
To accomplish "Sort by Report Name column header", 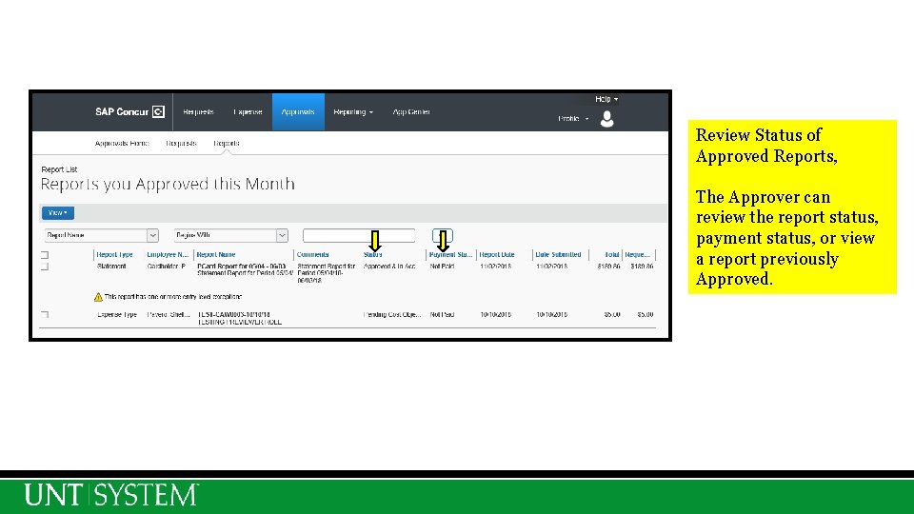I will coord(216,255).
